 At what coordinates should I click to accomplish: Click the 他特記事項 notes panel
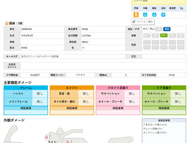click(x=164, y=131)
